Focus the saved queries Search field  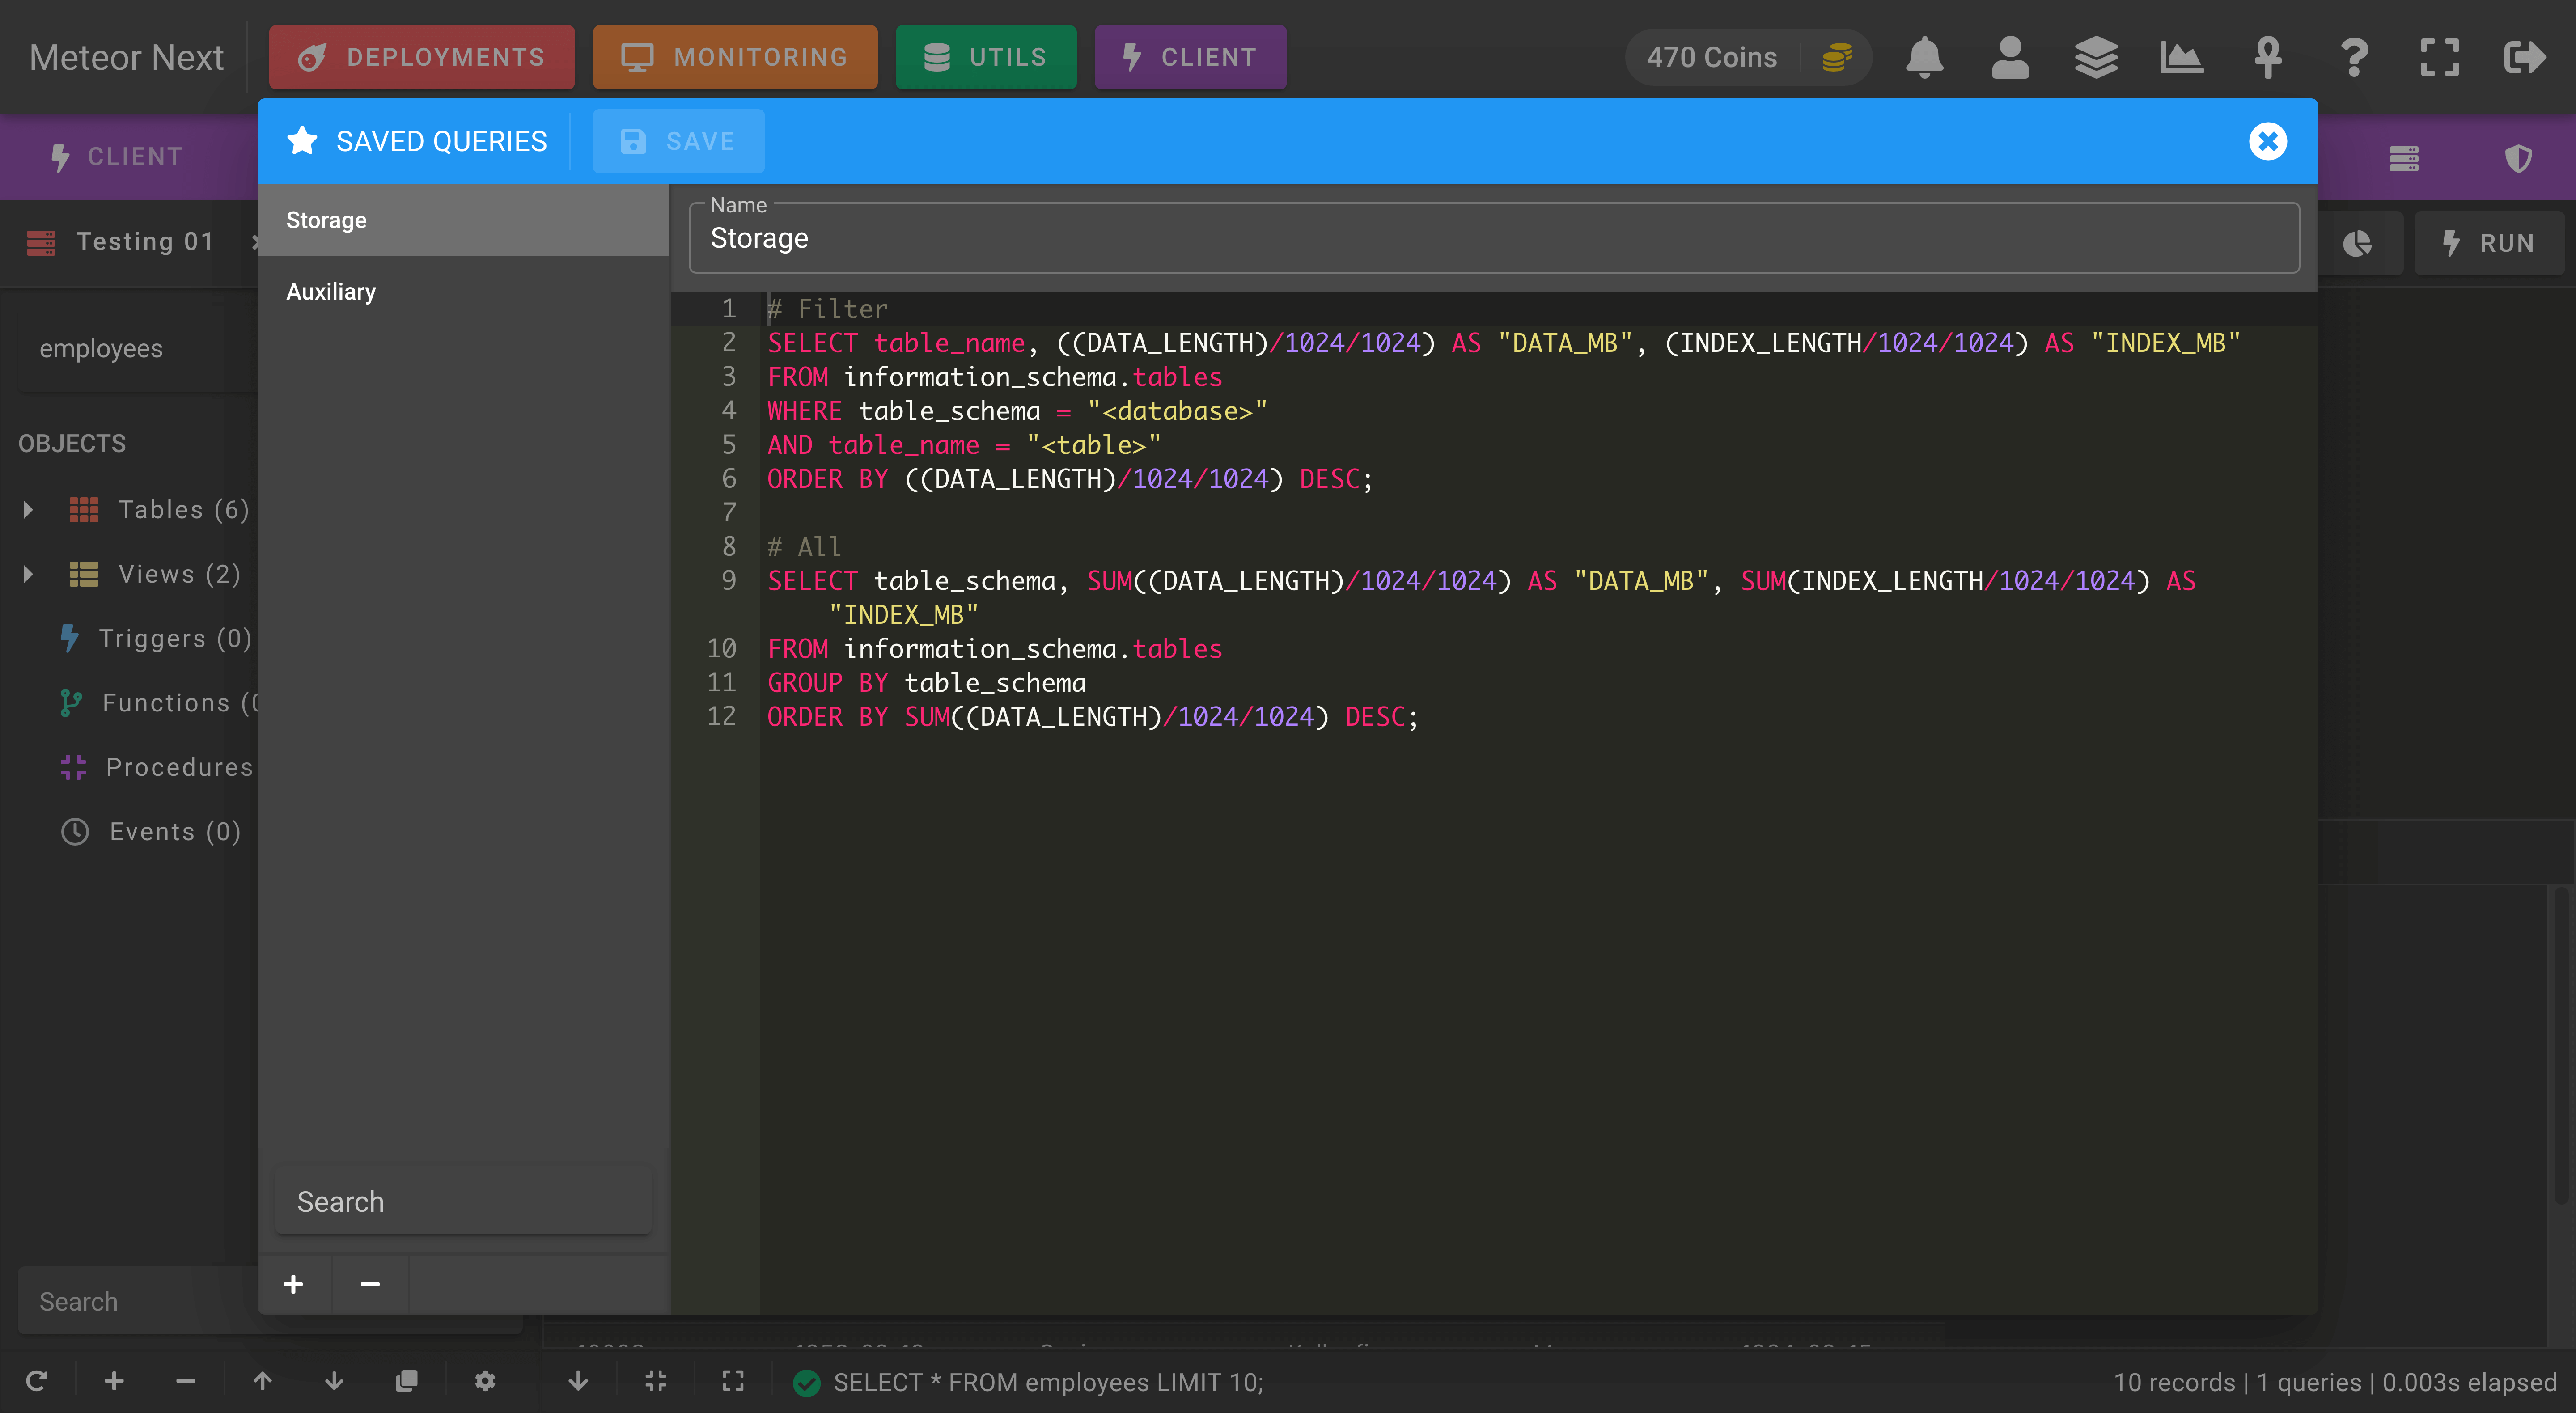[x=463, y=1201]
